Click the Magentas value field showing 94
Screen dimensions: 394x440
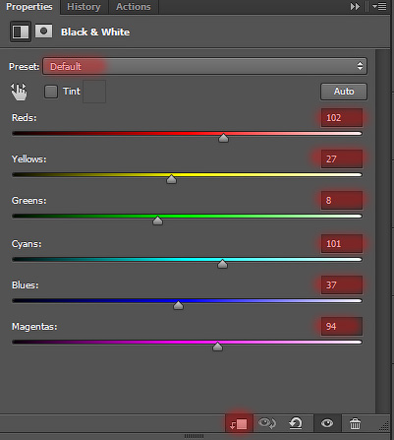pos(342,327)
